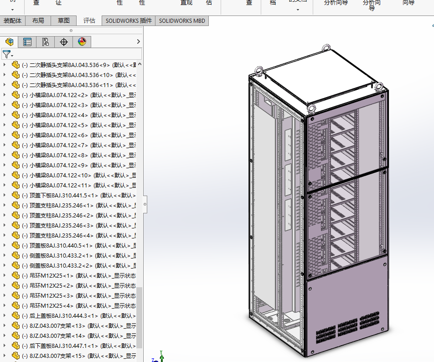Click part icon of 小横梁8AJ.074.122<9>
The image size is (434, 362).
click(16, 165)
